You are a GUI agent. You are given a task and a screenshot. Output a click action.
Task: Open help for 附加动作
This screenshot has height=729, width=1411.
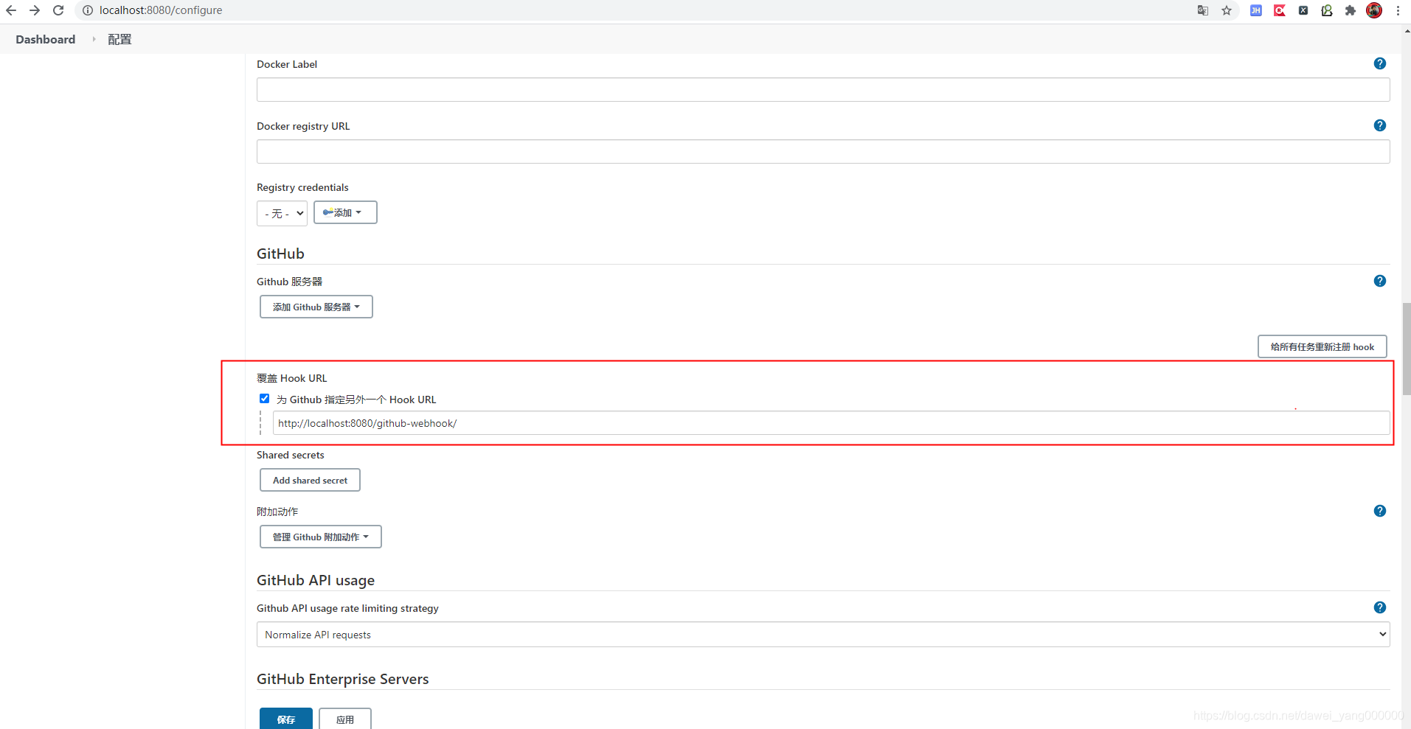pos(1380,511)
